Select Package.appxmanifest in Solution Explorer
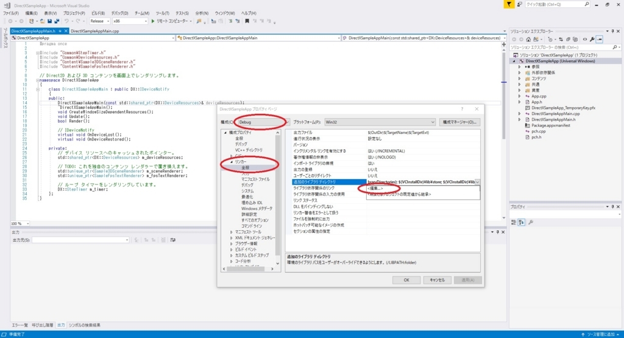This screenshot has width=624, height=338. tap(550, 125)
